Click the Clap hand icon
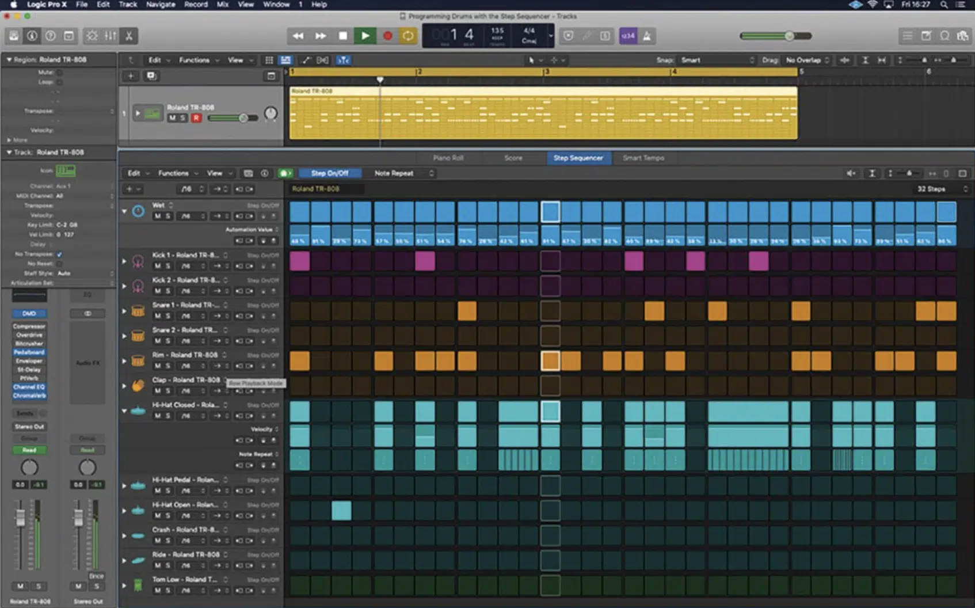This screenshot has width=975, height=608. [x=138, y=386]
